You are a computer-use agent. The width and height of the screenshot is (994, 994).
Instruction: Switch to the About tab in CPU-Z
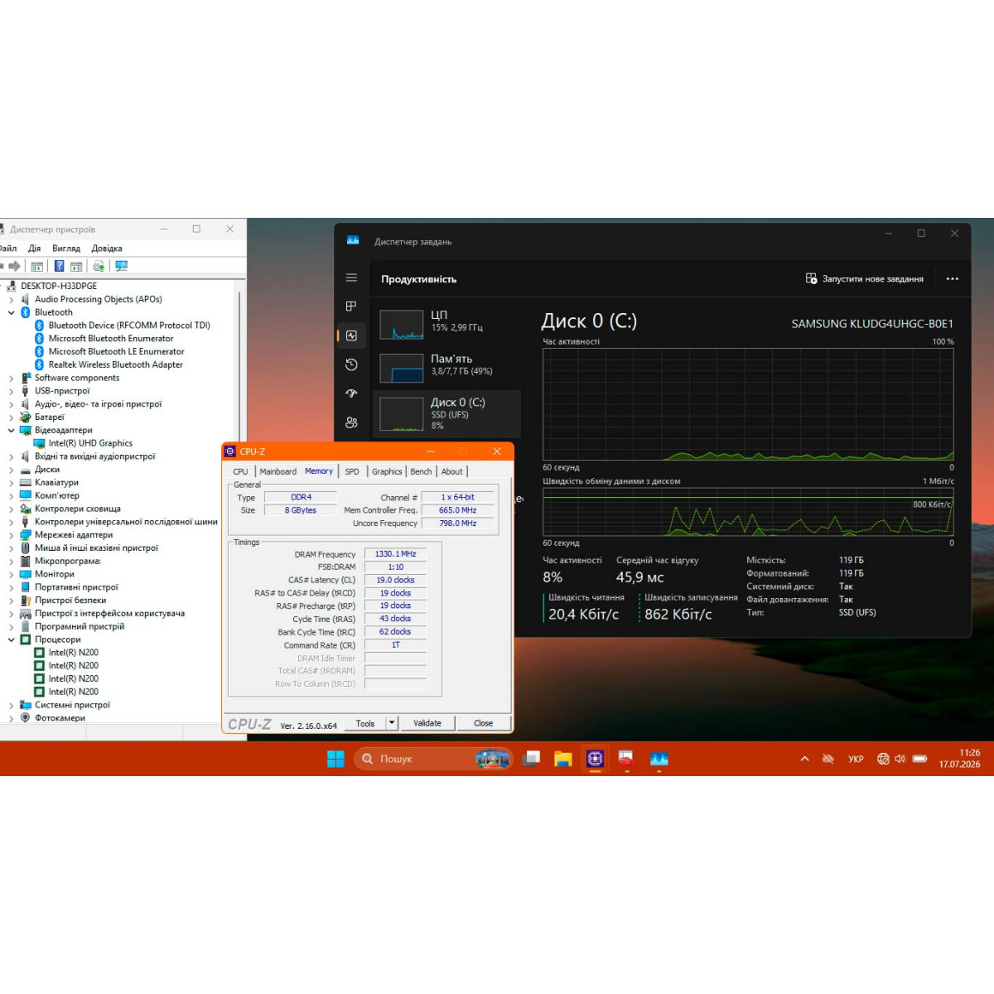pyautogui.click(x=452, y=471)
